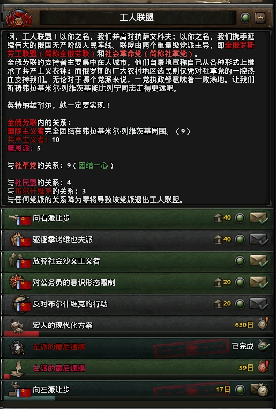Click red progress bar under 宏大的现代化方案
The image size is (276, 409).
21,334
